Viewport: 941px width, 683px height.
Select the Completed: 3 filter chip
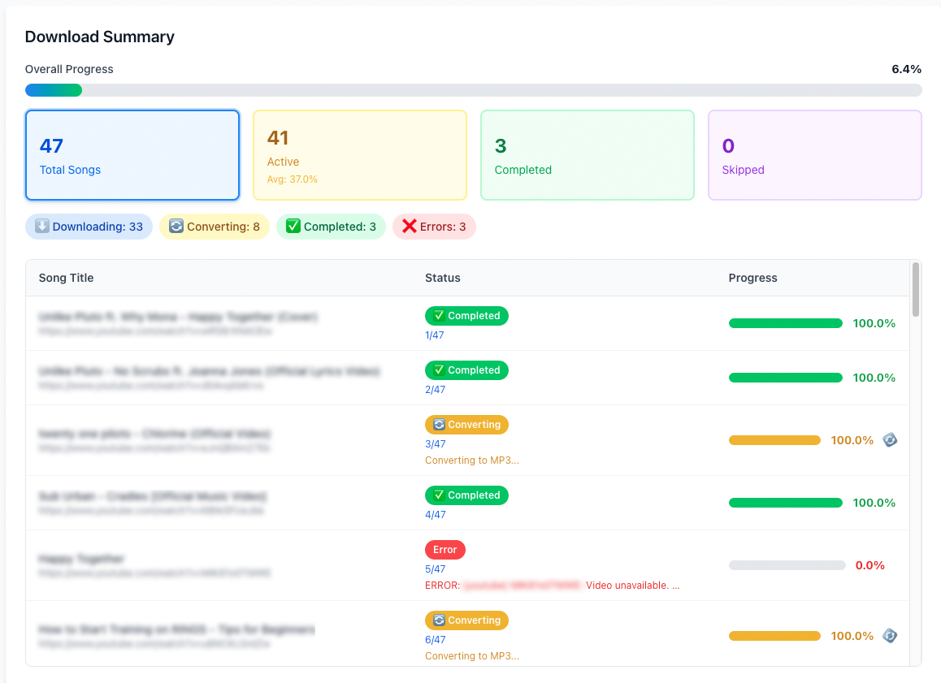[331, 227]
